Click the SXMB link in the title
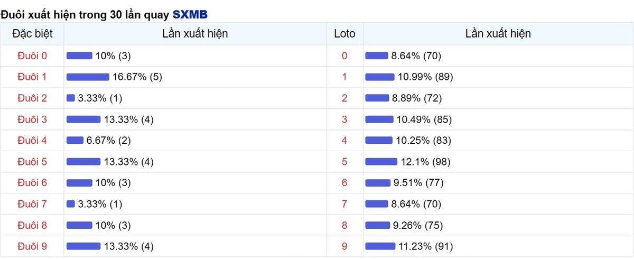This screenshot has width=634, height=259. click(x=190, y=14)
